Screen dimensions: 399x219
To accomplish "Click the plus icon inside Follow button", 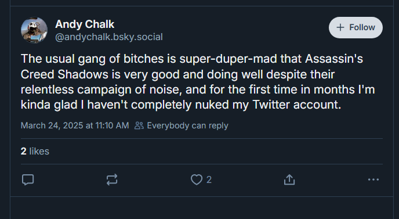I will pos(340,27).
